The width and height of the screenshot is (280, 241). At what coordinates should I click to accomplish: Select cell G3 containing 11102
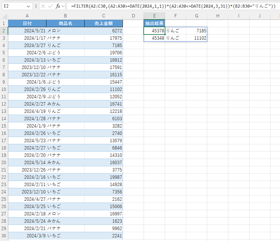click(x=196, y=38)
